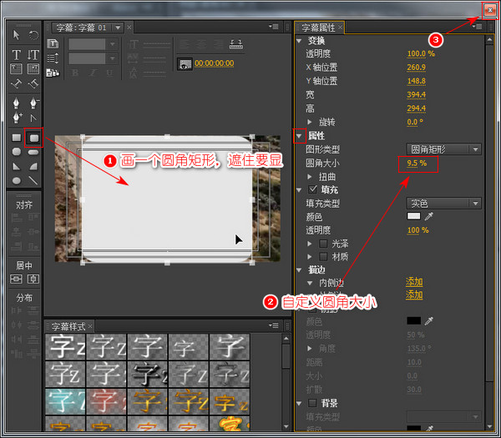Select the Pen tool
The height and width of the screenshot is (438, 501).
pyautogui.click(x=16, y=103)
